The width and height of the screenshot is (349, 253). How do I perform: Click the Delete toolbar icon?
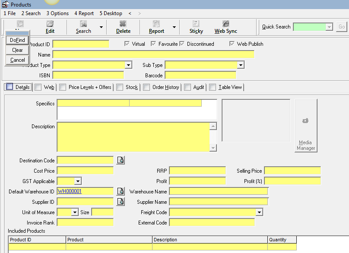click(123, 24)
